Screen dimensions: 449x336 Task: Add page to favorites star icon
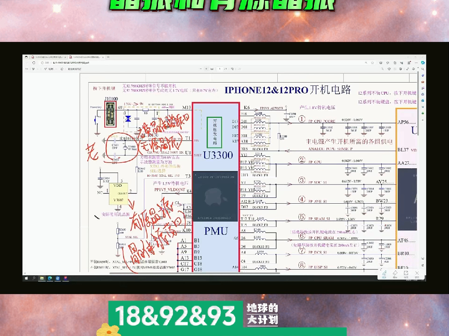[x=373, y=63]
